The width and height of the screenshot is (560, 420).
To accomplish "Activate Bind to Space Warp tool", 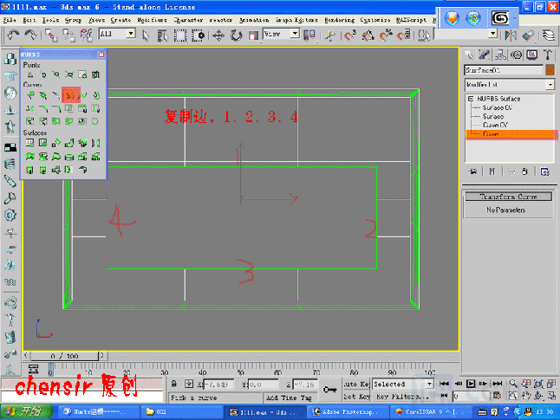I will click(x=86, y=36).
